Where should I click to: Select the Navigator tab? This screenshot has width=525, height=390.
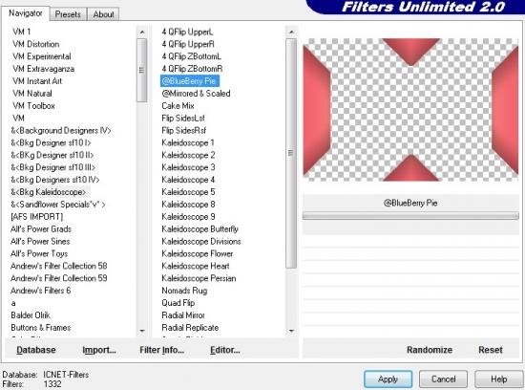(x=26, y=13)
